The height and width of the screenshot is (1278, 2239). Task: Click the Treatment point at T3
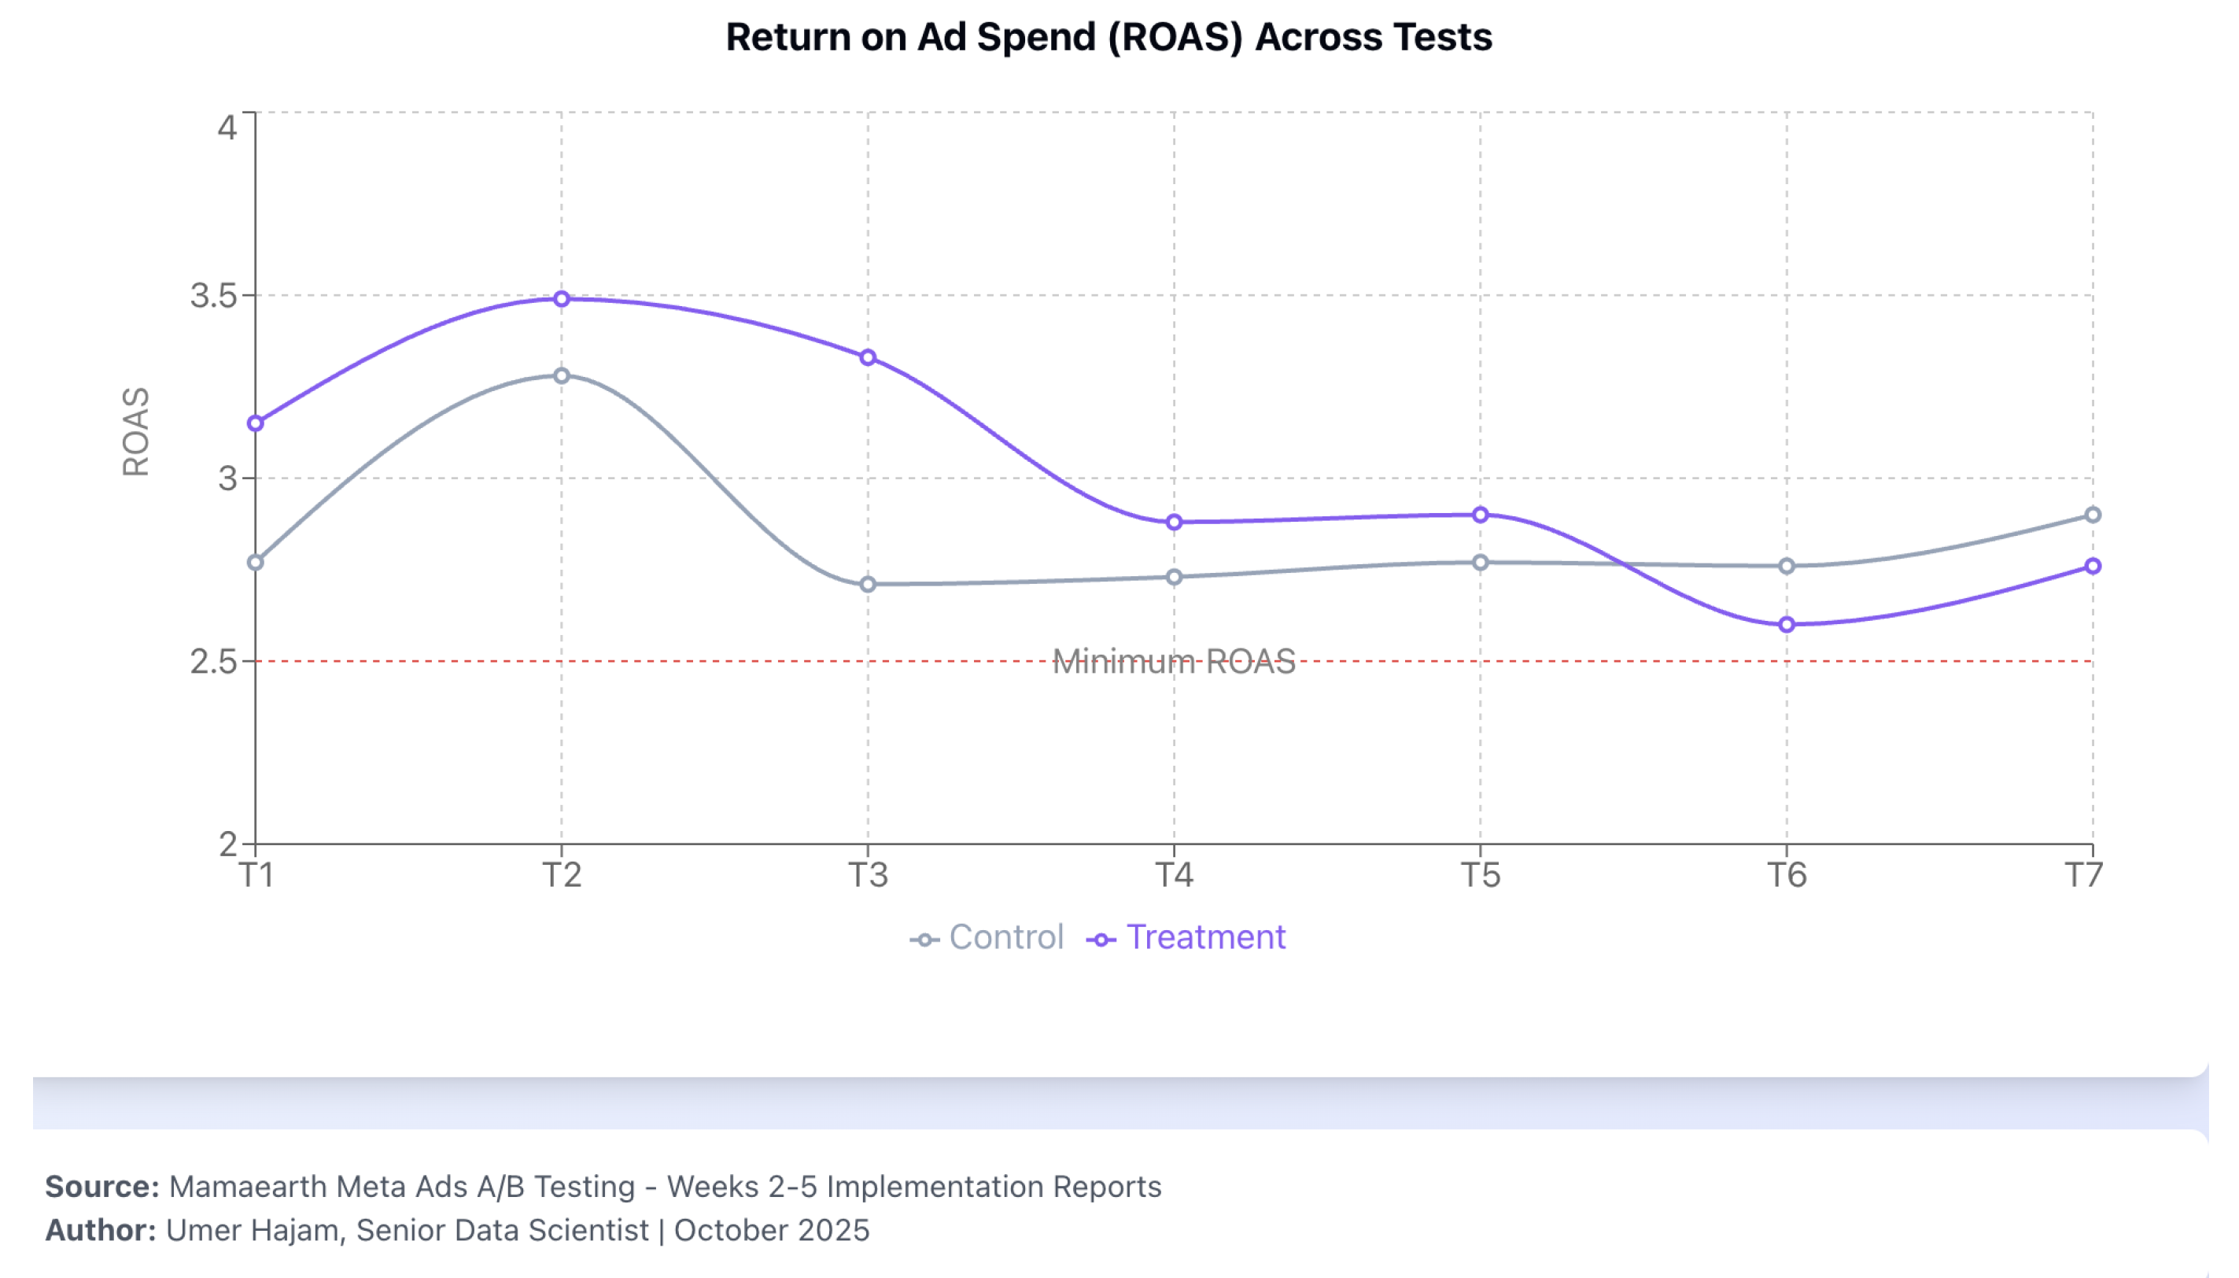(x=868, y=357)
